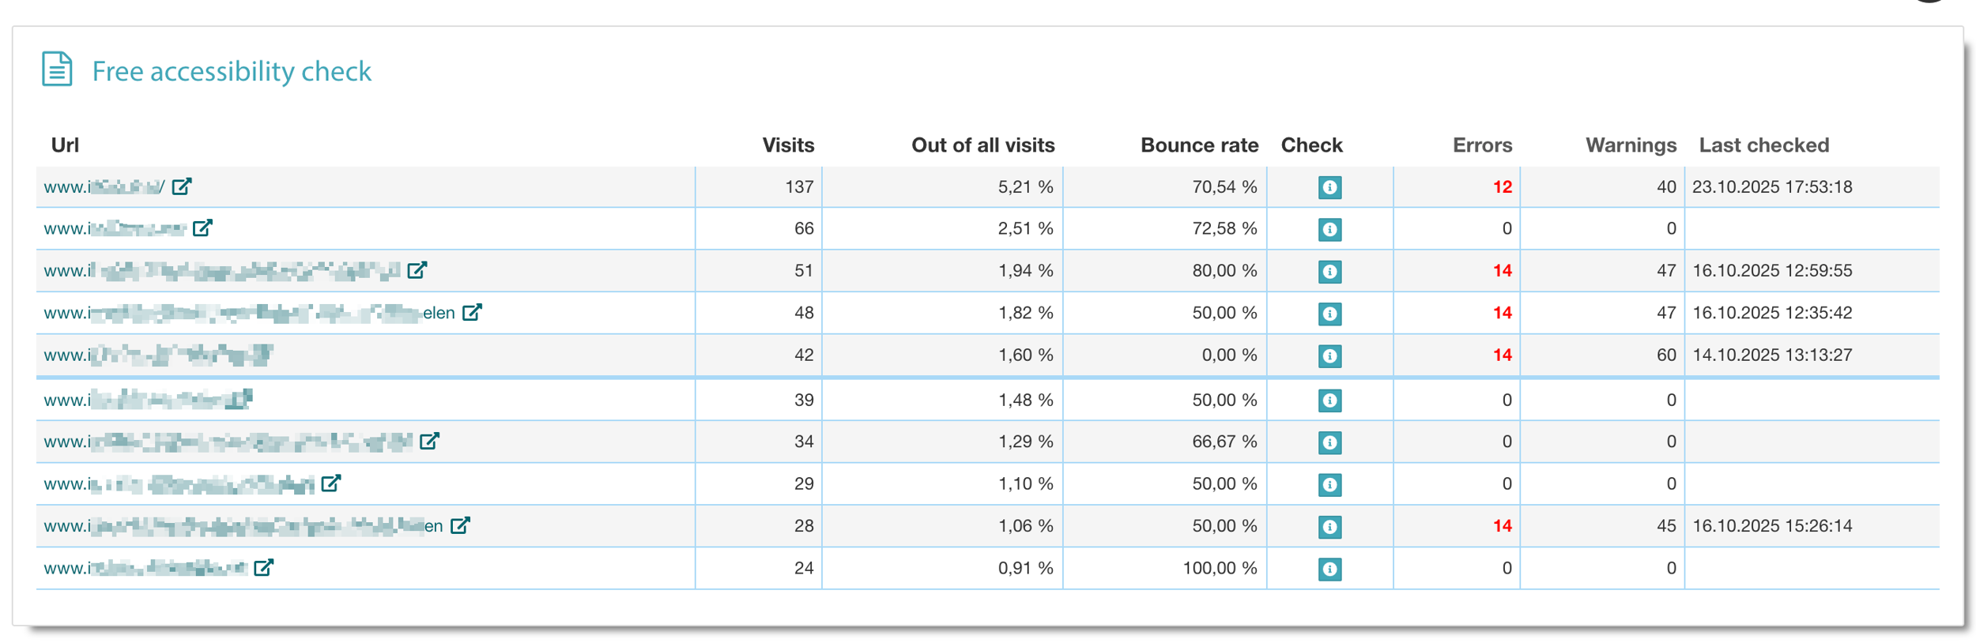Open check info for the 24 visits row
The height and width of the screenshot is (643, 1976).
[1329, 569]
